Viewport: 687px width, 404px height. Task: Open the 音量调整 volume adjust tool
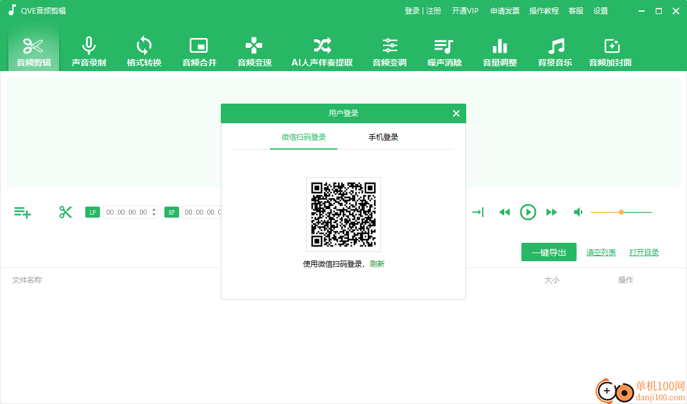(500, 51)
